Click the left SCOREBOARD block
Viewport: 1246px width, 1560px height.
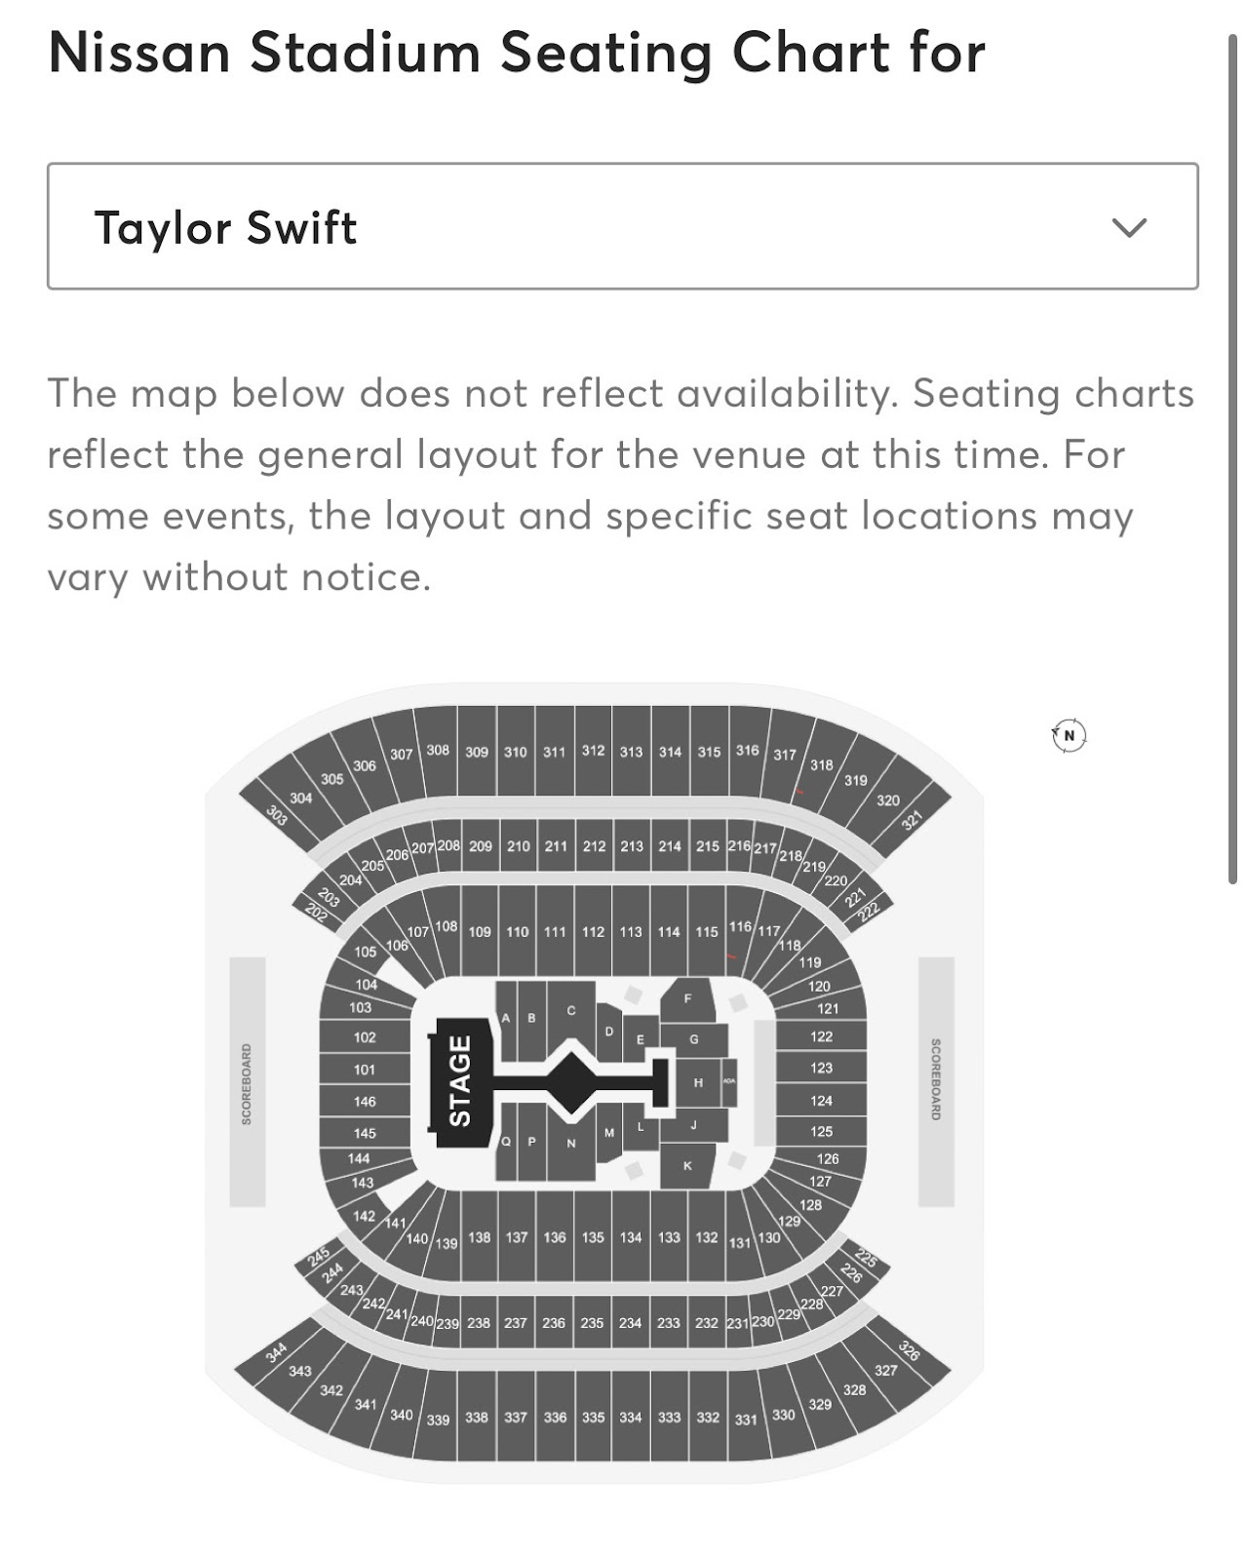pos(248,1082)
